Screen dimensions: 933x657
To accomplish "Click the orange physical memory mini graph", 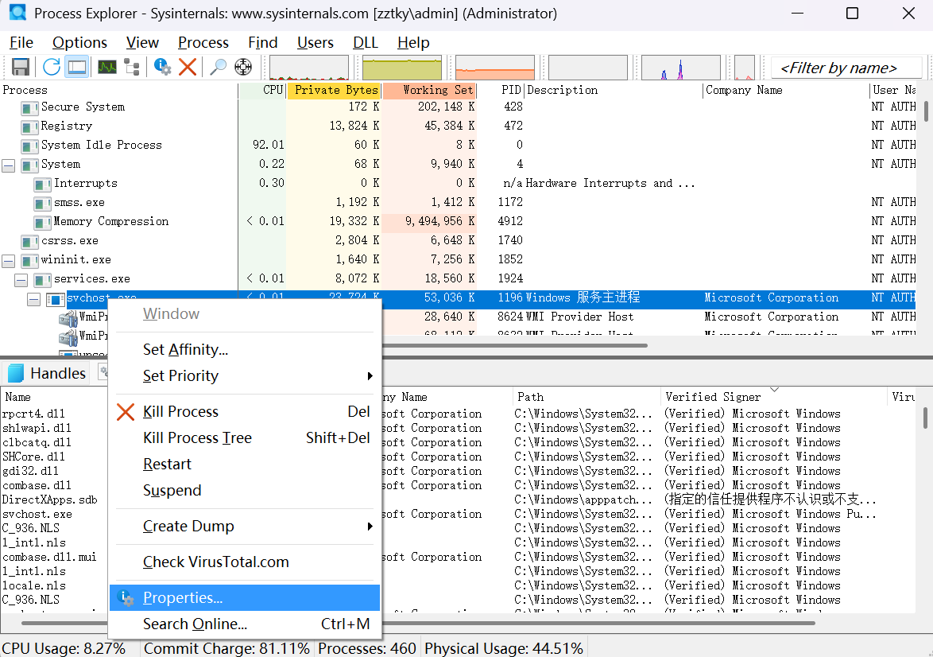I will point(495,68).
